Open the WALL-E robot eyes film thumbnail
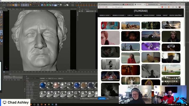The width and height of the screenshot is (189, 106). pyautogui.click(x=171, y=47)
